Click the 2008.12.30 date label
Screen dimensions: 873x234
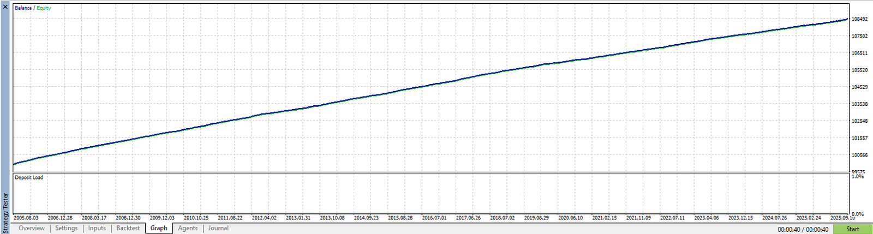(x=128, y=218)
